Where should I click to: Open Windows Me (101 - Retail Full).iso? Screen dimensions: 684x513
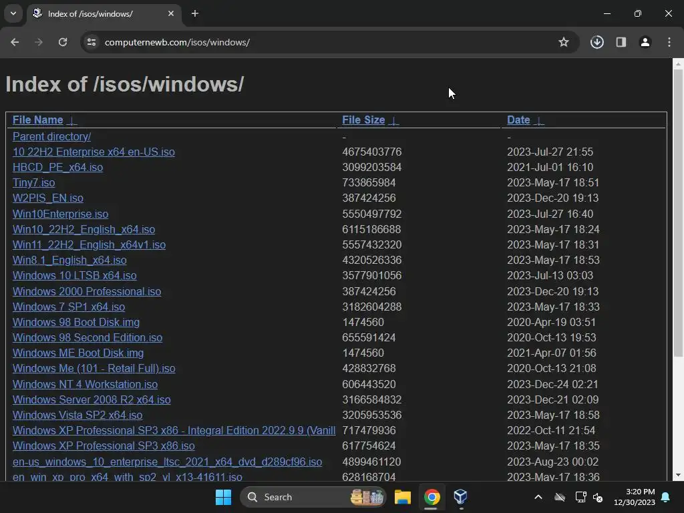tap(94, 369)
